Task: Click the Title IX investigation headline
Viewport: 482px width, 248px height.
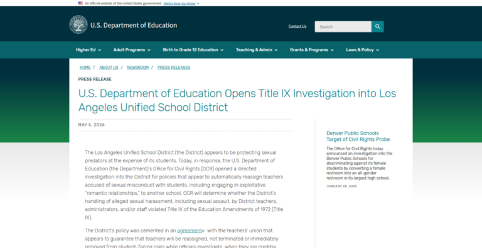Action: [x=237, y=100]
